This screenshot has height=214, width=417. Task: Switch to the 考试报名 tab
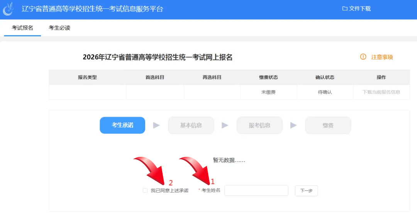[22, 28]
